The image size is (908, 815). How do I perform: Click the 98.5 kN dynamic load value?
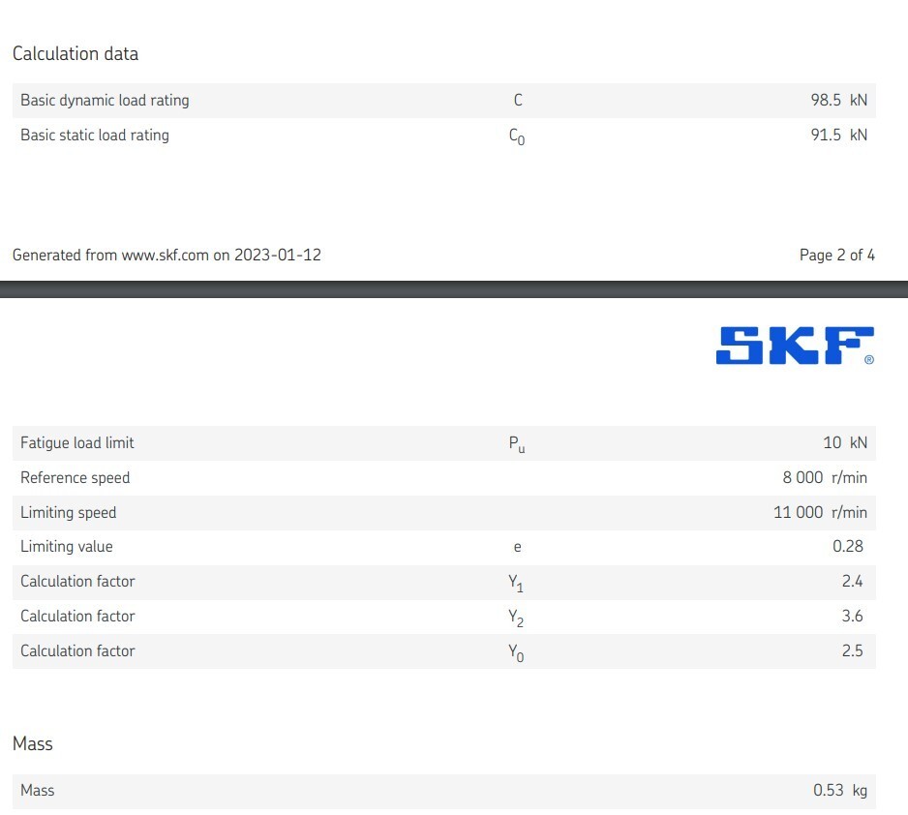[x=838, y=100]
